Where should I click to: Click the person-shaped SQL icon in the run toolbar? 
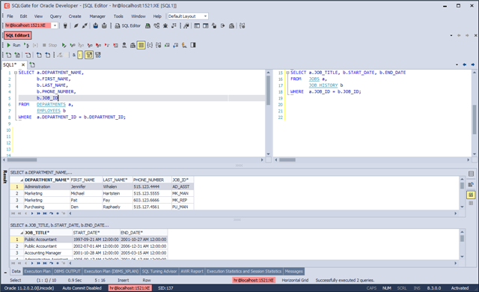click(124, 45)
